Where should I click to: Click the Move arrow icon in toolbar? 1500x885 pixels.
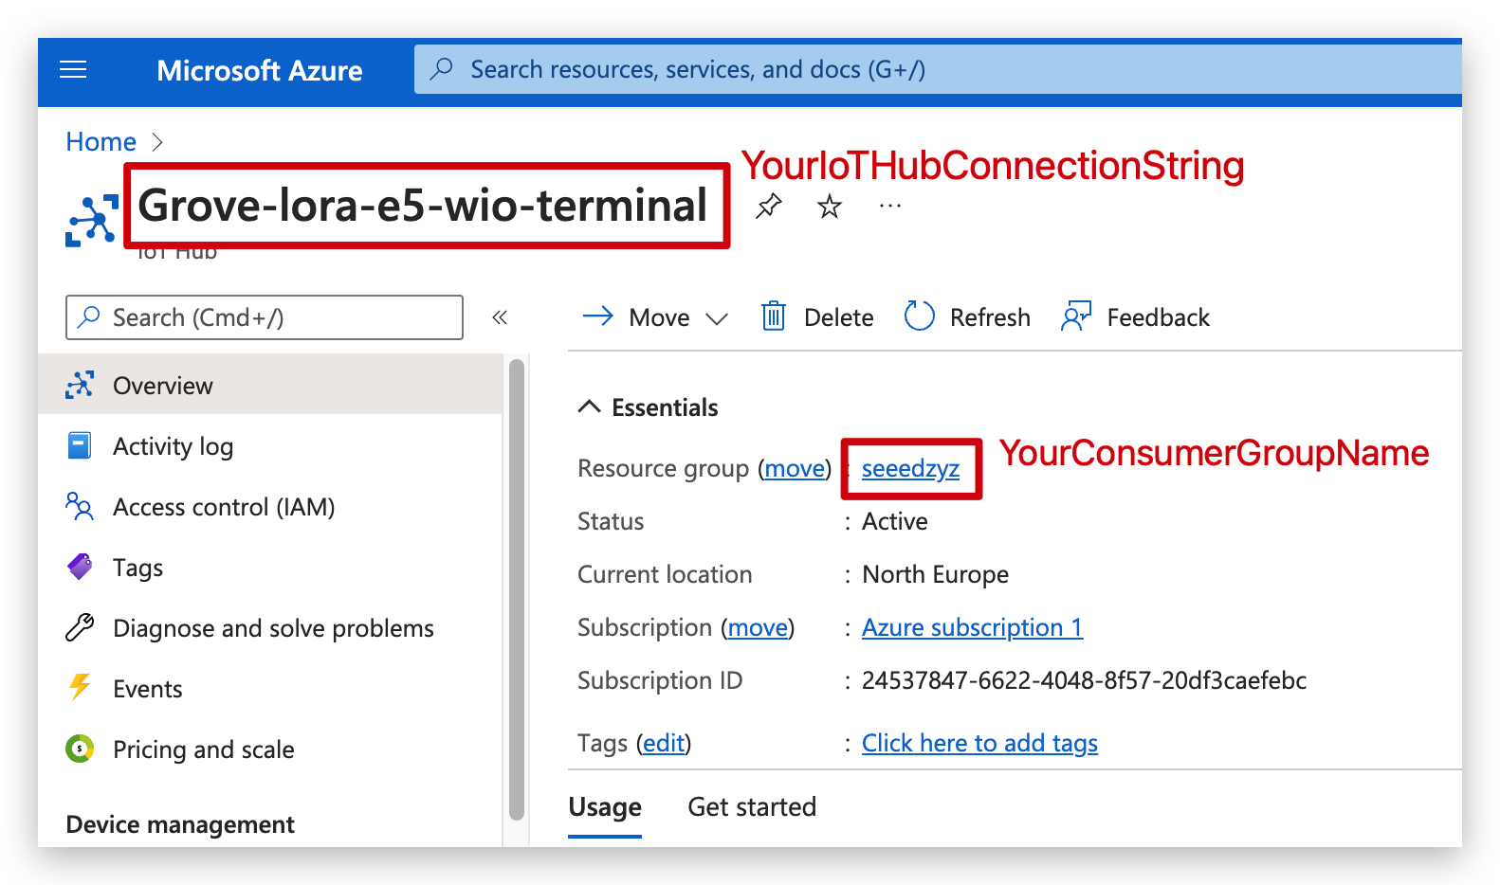coord(598,316)
